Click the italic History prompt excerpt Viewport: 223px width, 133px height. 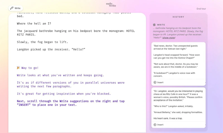[178, 33]
